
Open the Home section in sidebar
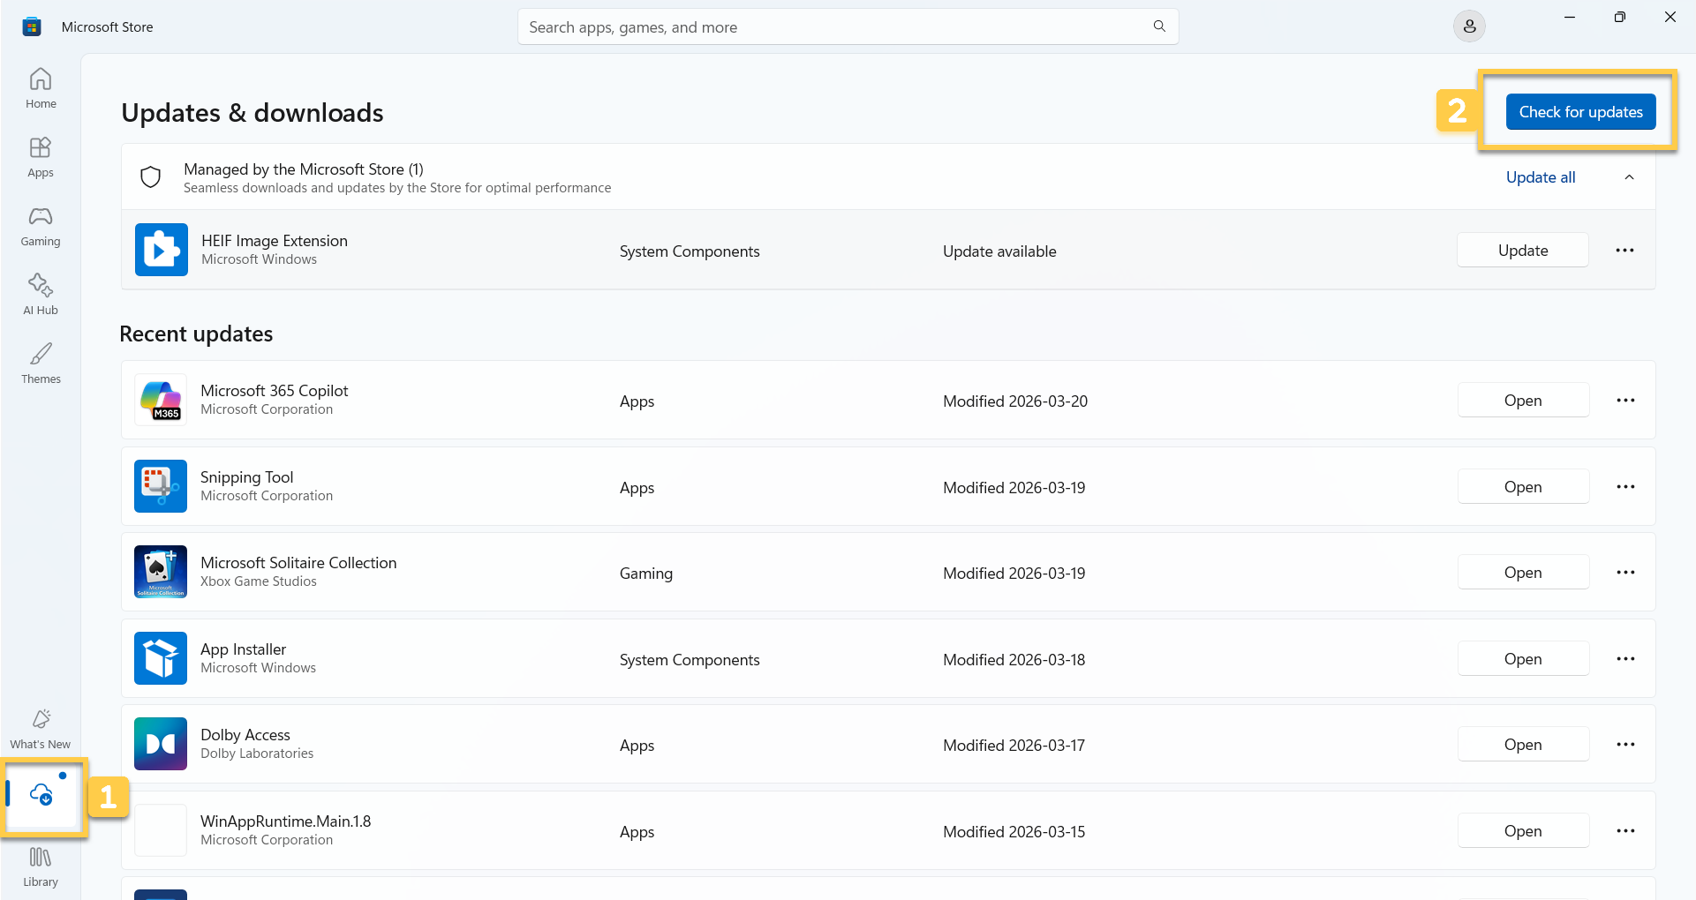[x=41, y=88]
